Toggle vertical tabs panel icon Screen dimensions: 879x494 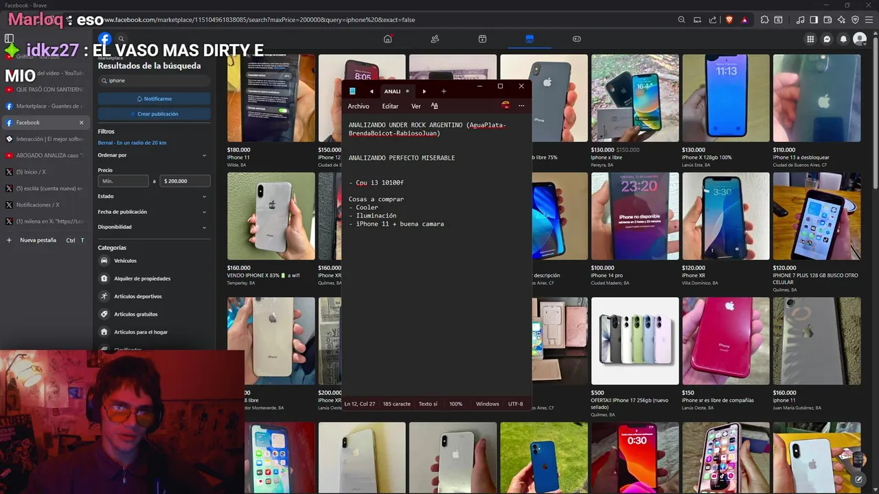pos(9,39)
